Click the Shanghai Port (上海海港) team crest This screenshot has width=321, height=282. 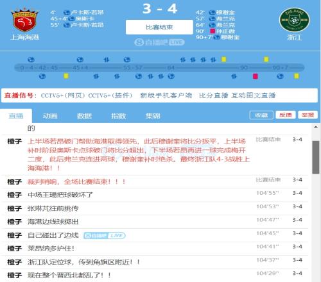[x=24, y=20]
